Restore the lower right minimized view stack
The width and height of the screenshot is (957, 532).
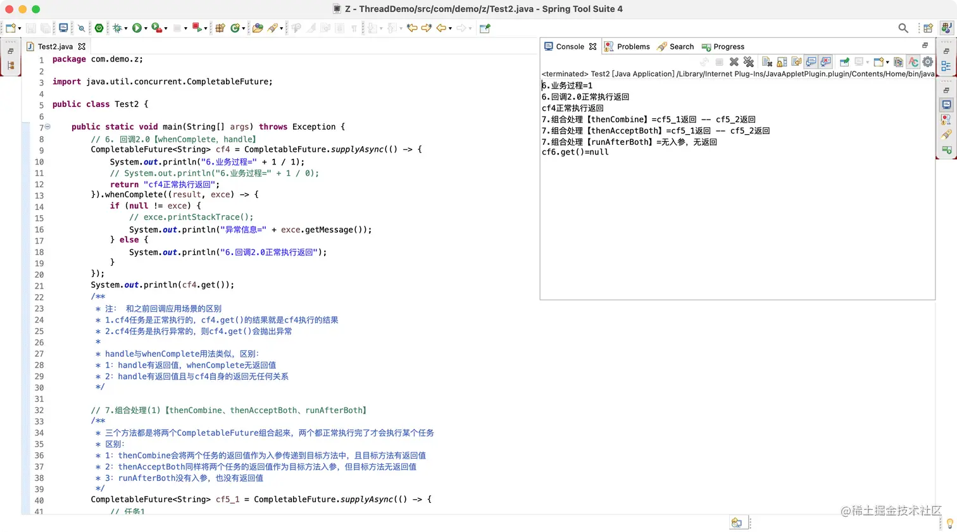946,90
